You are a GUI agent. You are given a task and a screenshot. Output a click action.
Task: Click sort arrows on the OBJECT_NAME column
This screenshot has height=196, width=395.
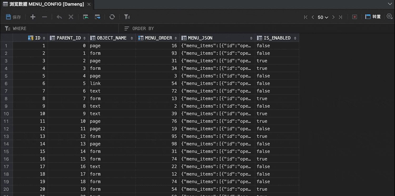(132, 38)
